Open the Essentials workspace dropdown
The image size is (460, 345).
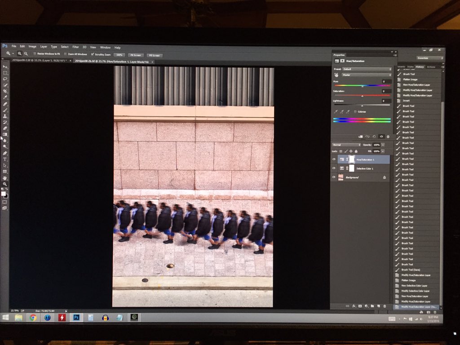click(x=430, y=58)
